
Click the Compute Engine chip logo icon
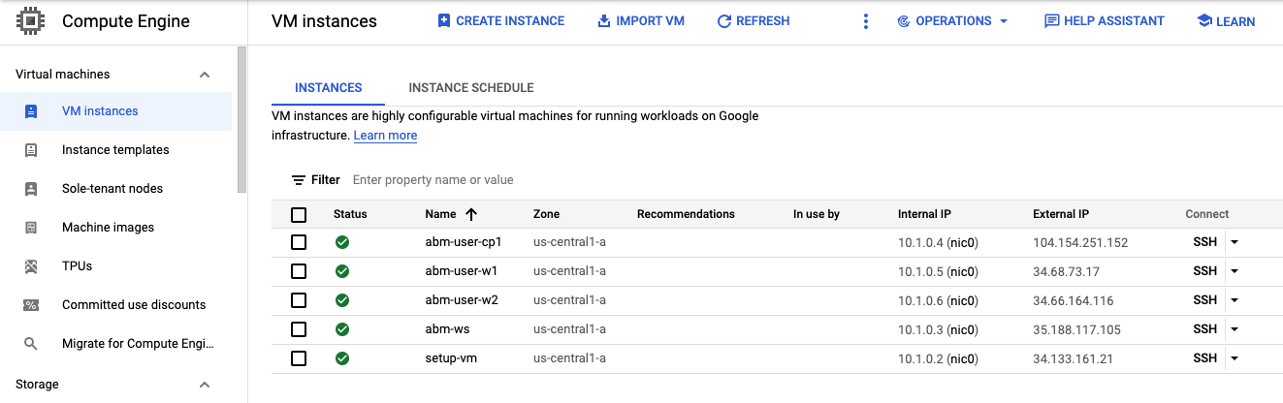pyautogui.click(x=31, y=20)
